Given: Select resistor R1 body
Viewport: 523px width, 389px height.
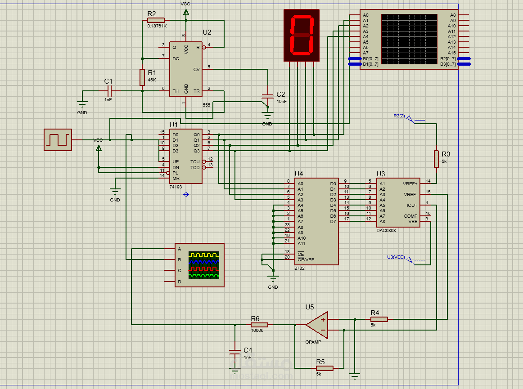Looking at the screenshot, I should point(142,77).
